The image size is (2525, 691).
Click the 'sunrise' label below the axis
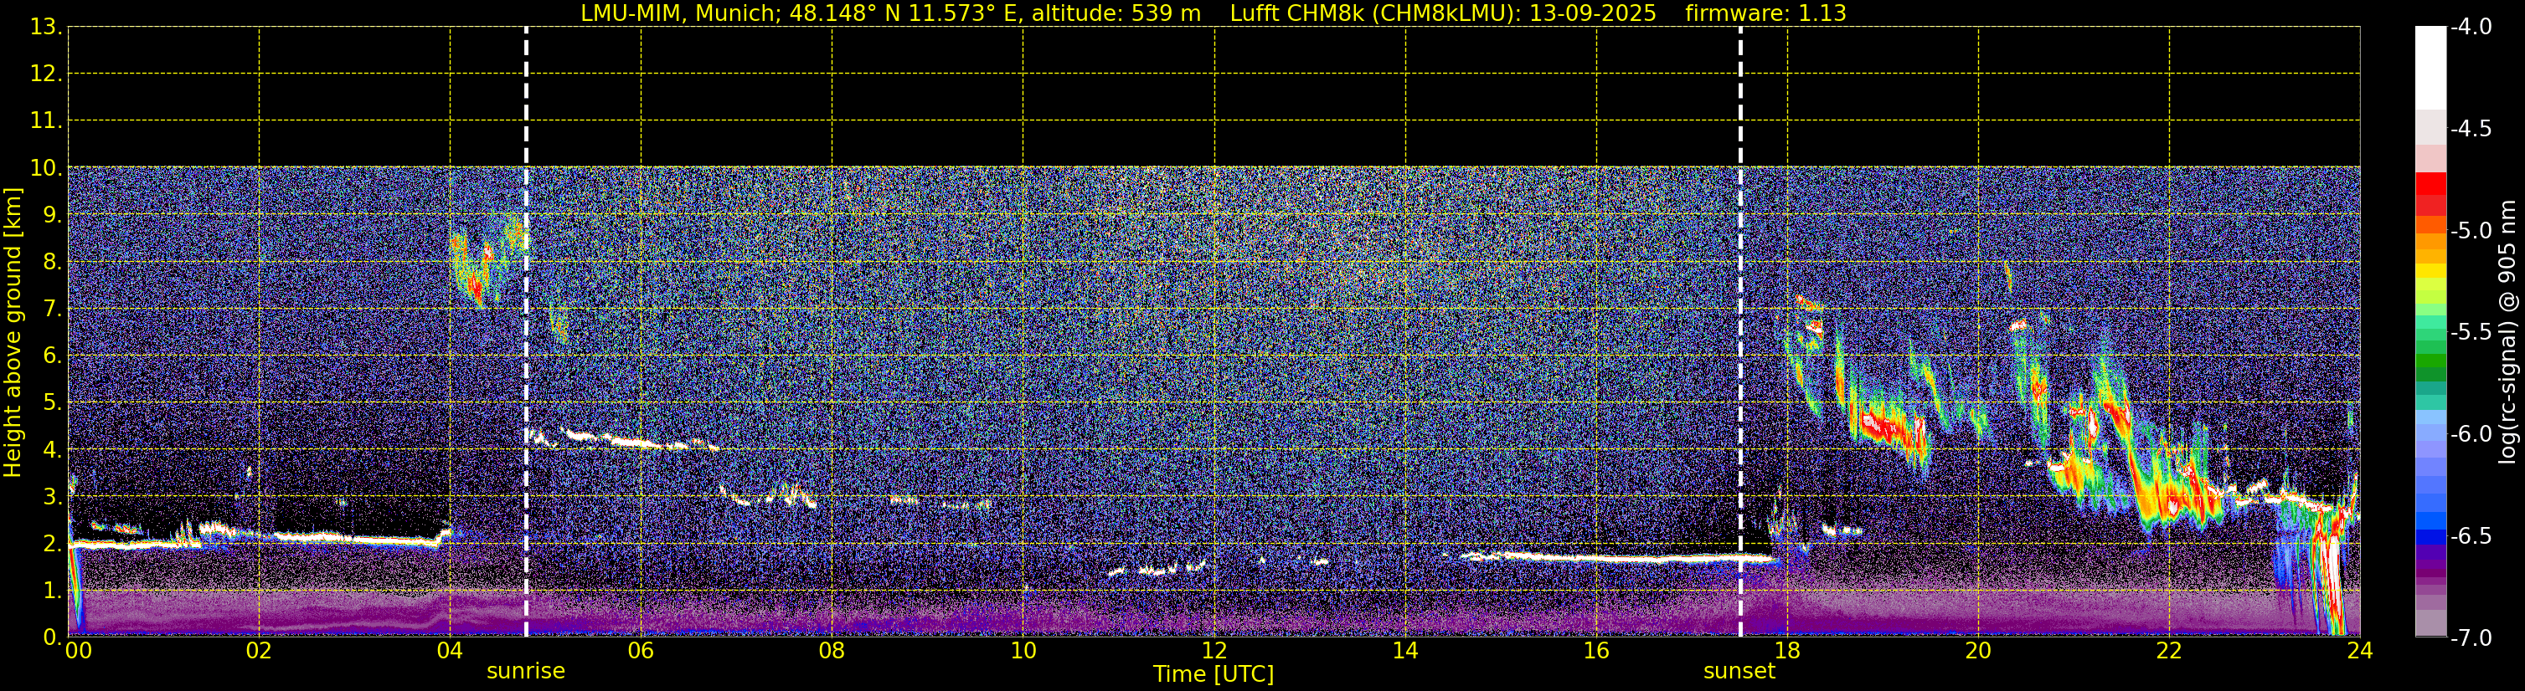(x=525, y=672)
